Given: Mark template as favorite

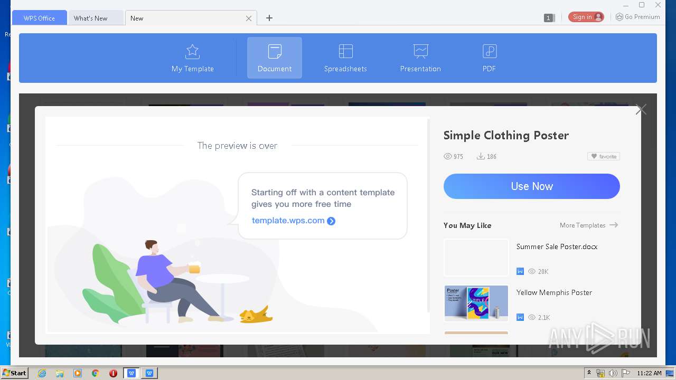Looking at the screenshot, I should pos(604,156).
